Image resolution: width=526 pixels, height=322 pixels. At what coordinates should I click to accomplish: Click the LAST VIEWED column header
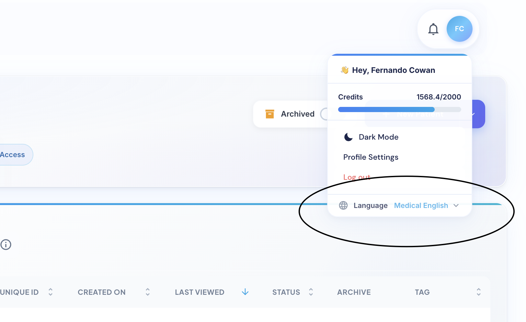pyautogui.click(x=200, y=292)
